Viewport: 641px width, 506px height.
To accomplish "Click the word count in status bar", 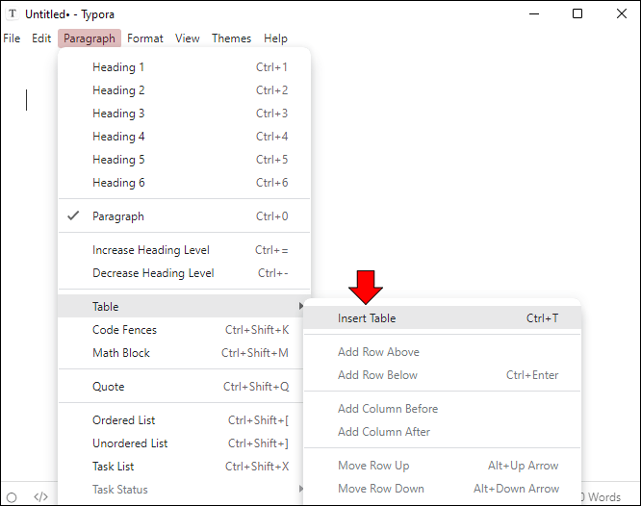I will [603, 497].
